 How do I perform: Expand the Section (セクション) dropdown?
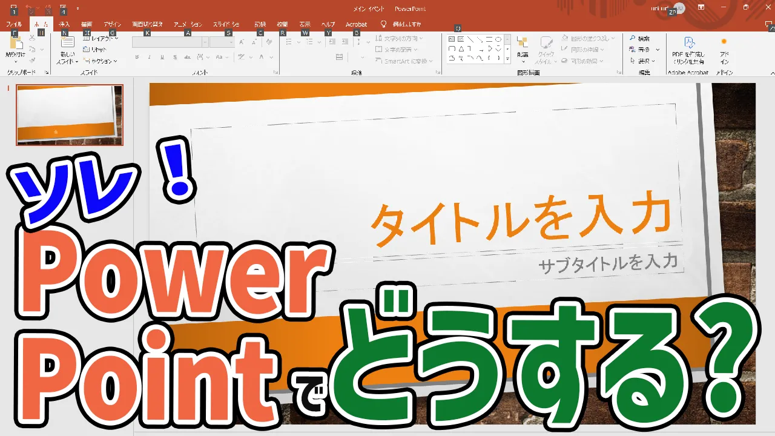tap(101, 61)
